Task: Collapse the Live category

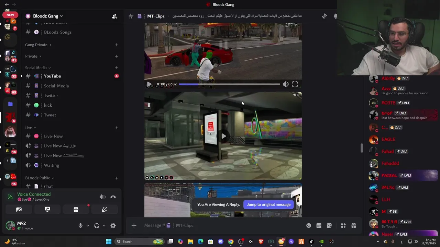Action: 31,128
